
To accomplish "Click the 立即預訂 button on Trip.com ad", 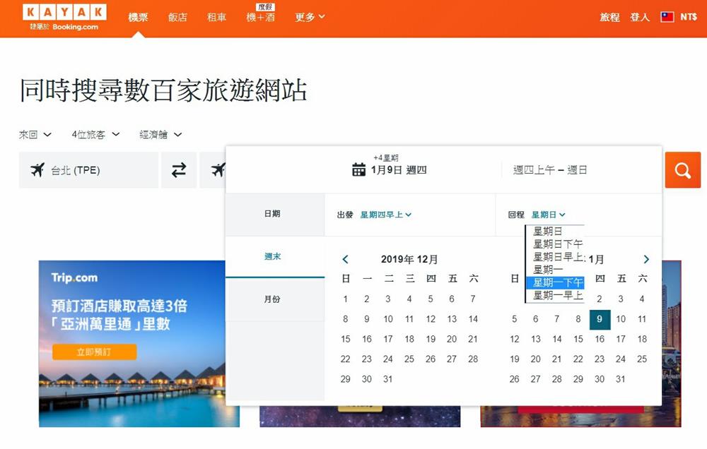I will (94, 352).
